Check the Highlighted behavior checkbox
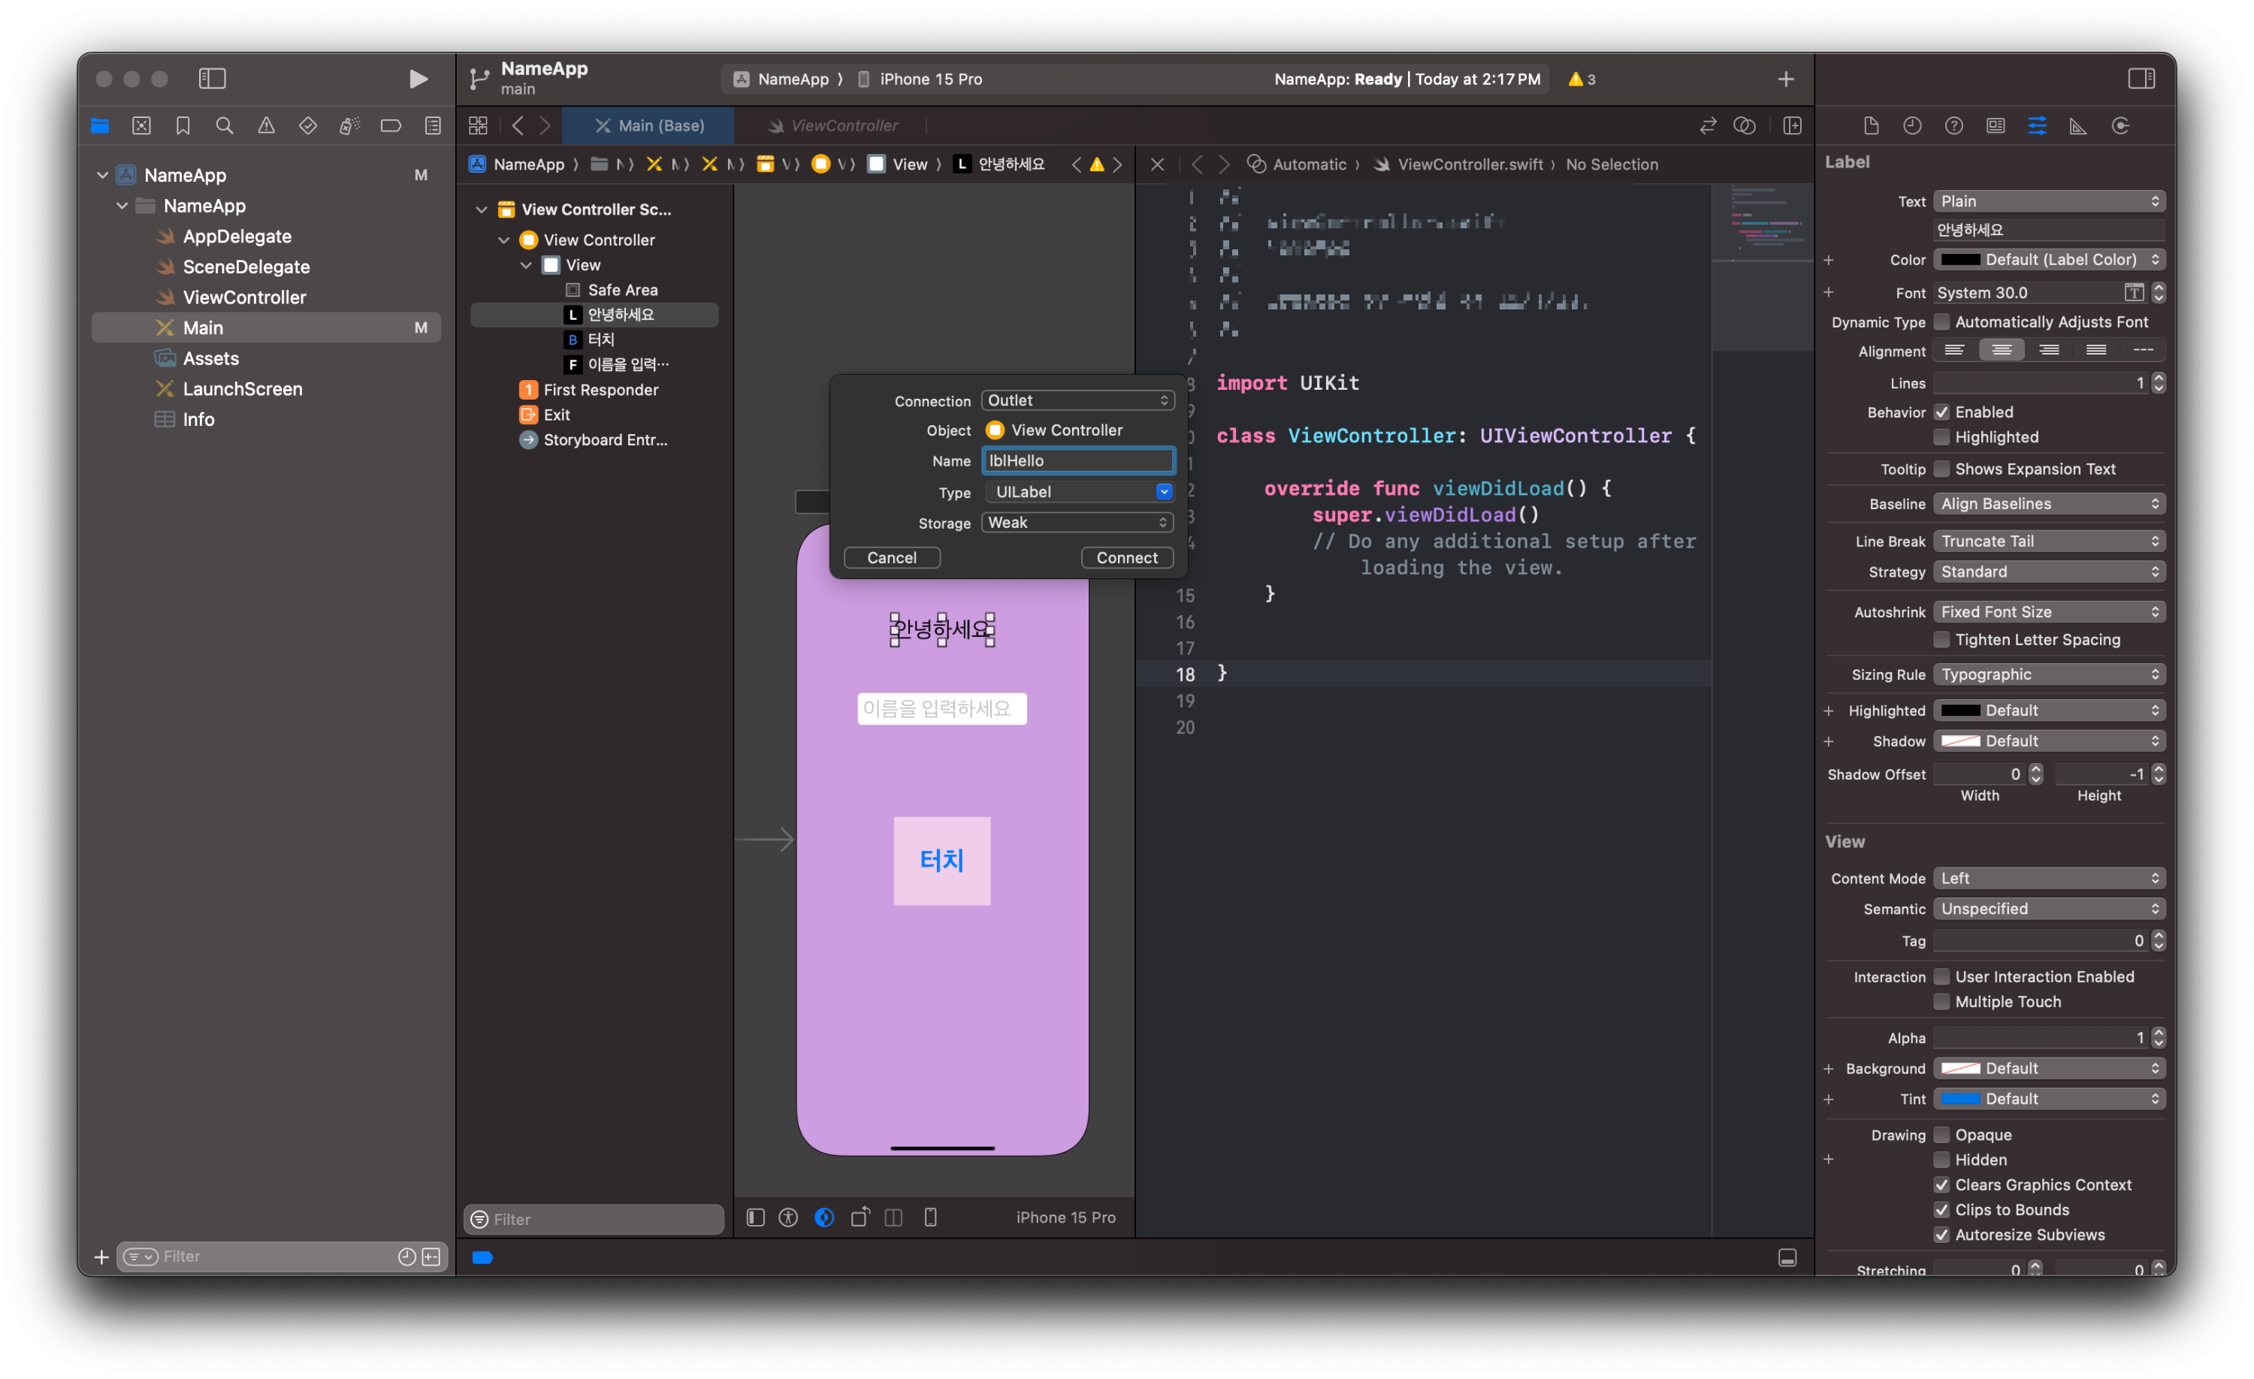Viewport: 2254px width, 1379px height. (1941, 437)
